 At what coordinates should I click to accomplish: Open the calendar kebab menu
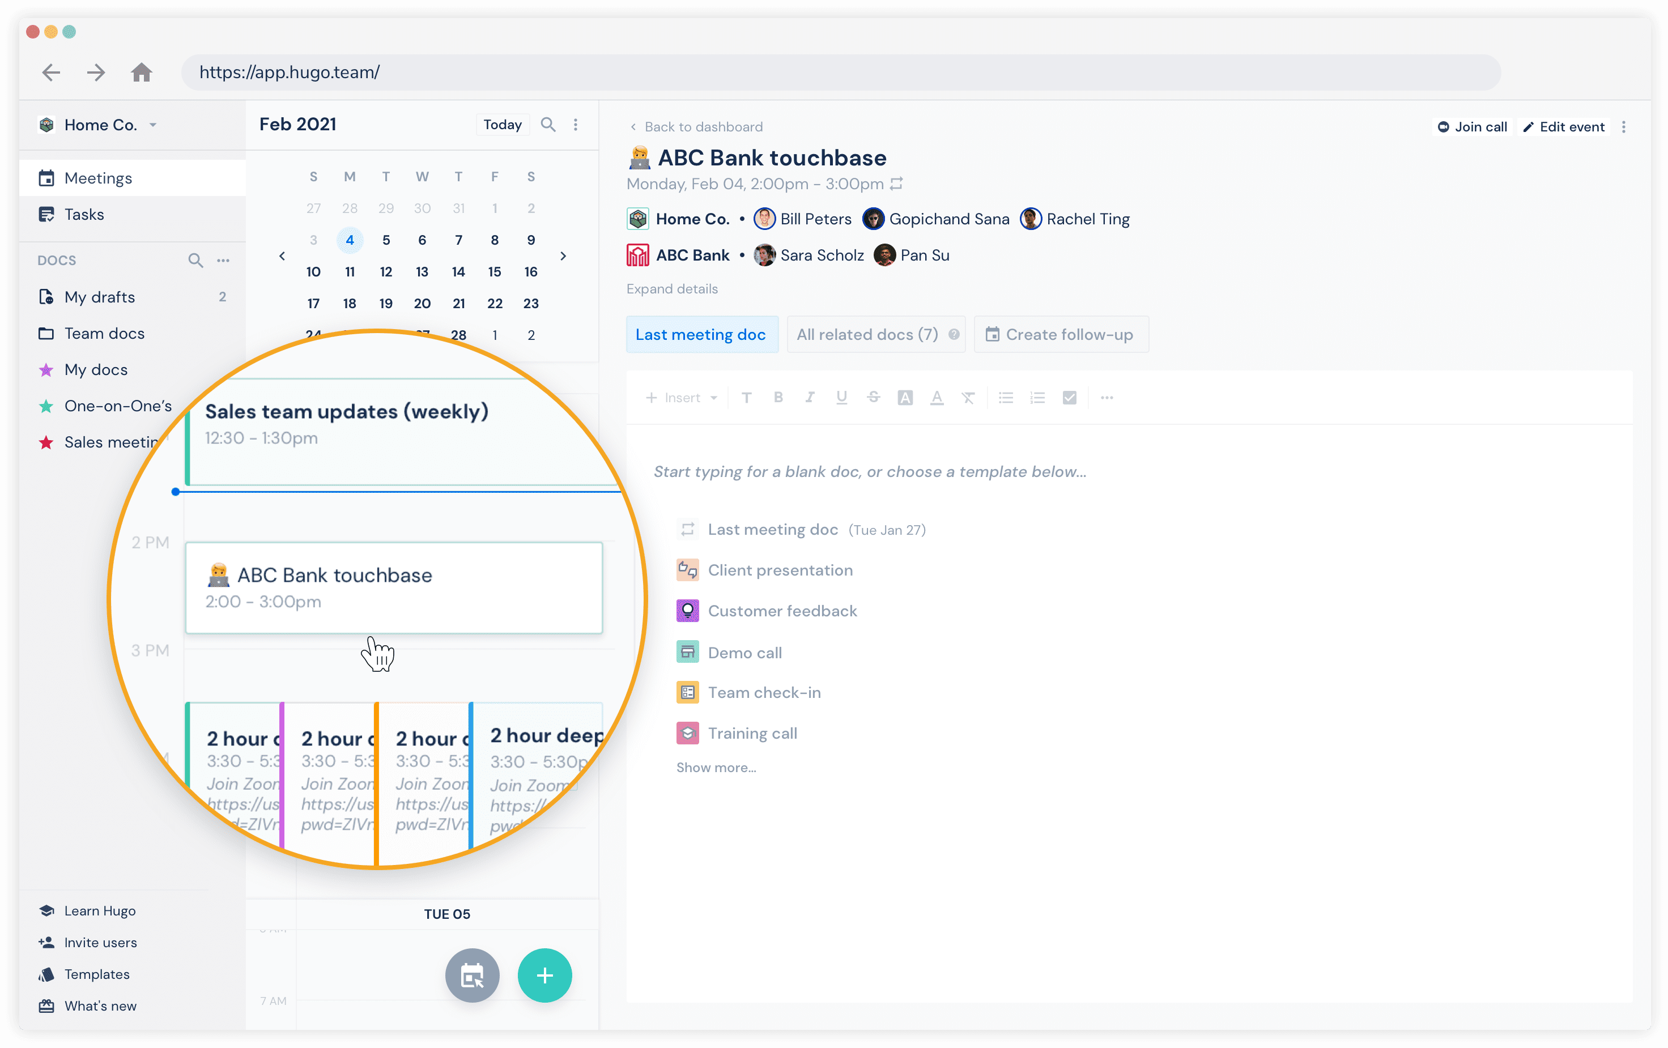pyautogui.click(x=576, y=125)
